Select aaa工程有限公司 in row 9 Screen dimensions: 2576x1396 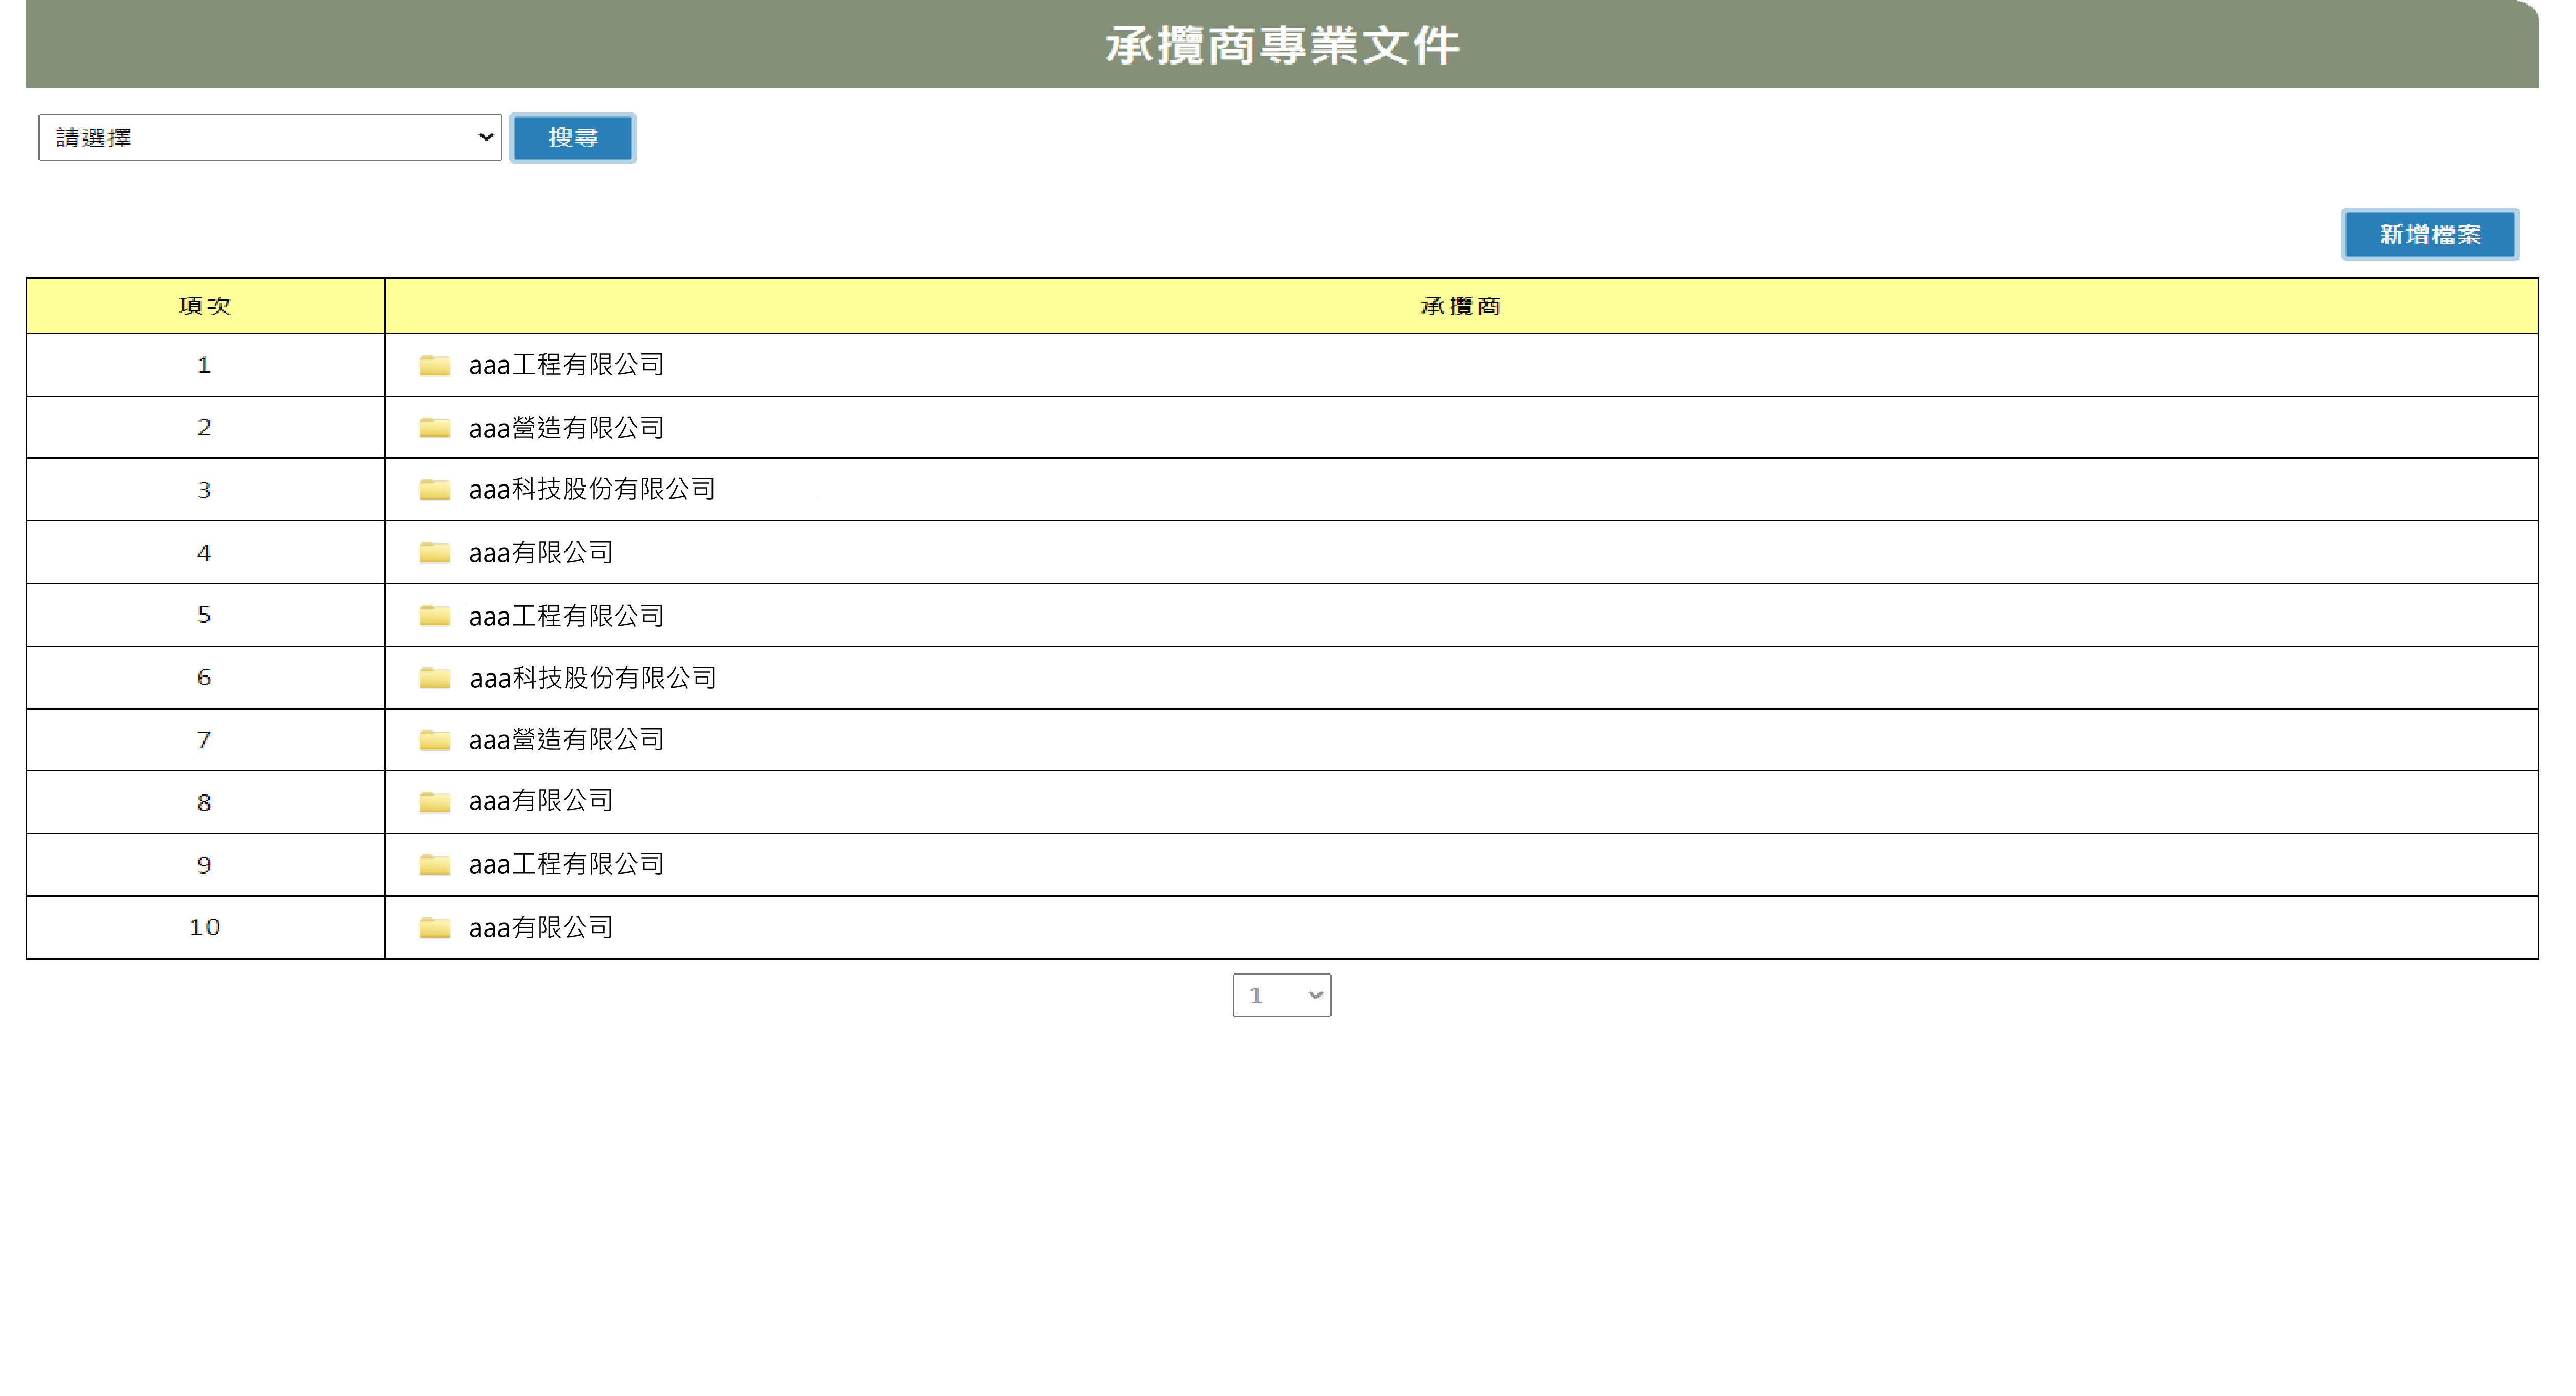coord(566,864)
